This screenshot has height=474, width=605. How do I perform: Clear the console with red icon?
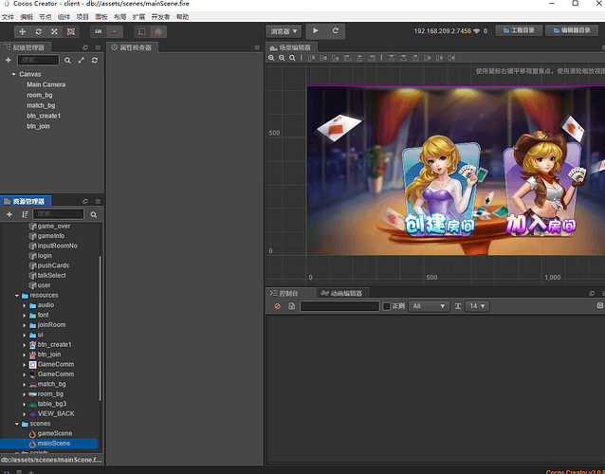pyautogui.click(x=277, y=306)
